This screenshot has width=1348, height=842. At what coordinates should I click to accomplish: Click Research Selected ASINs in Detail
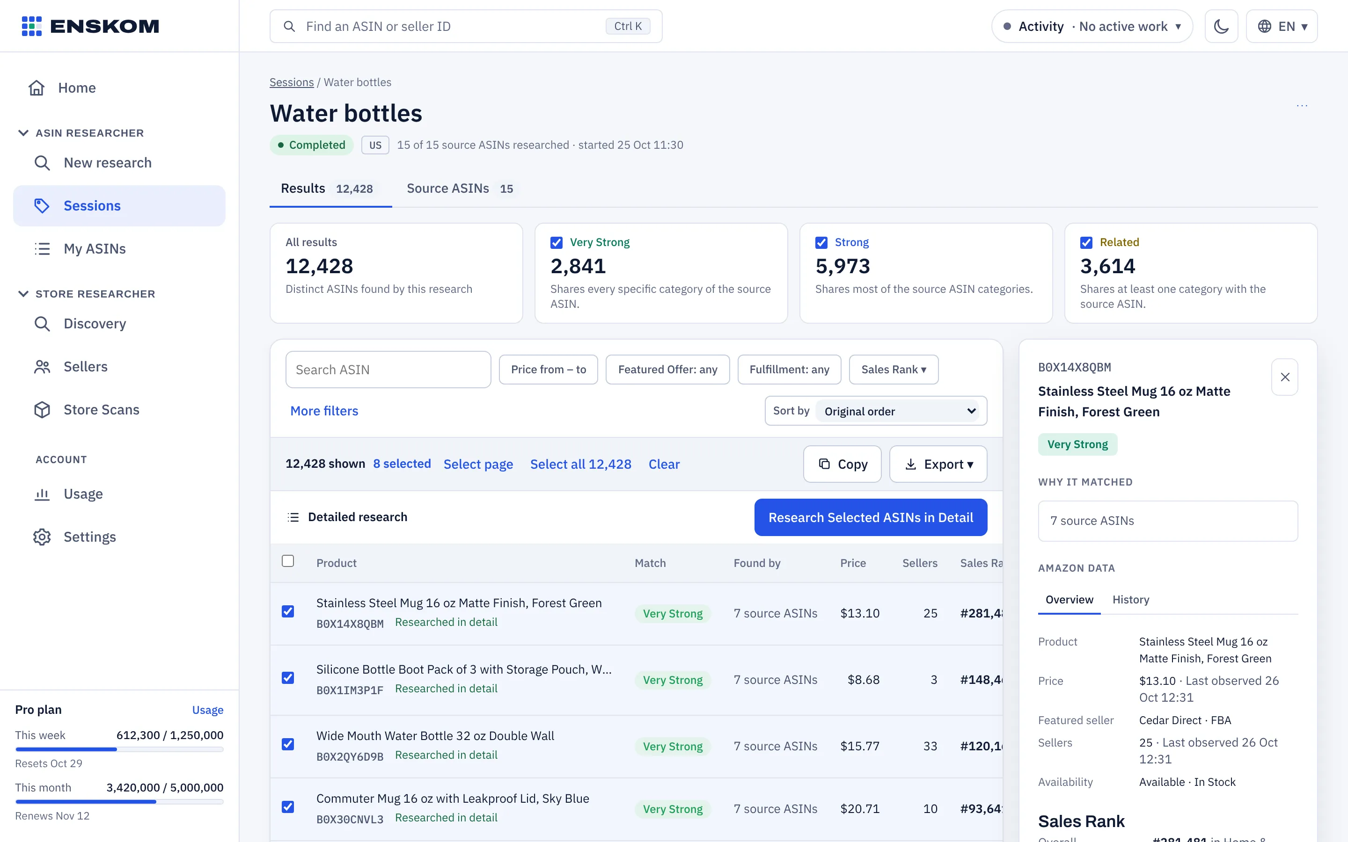871,517
